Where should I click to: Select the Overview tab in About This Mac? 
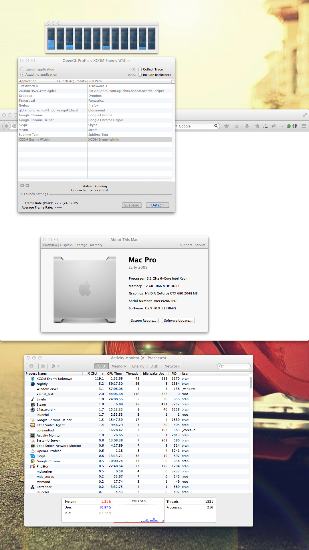(50, 245)
